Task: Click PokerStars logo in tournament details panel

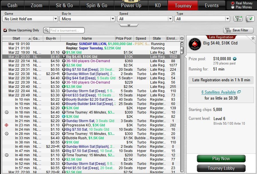Action: click(195, 44)
